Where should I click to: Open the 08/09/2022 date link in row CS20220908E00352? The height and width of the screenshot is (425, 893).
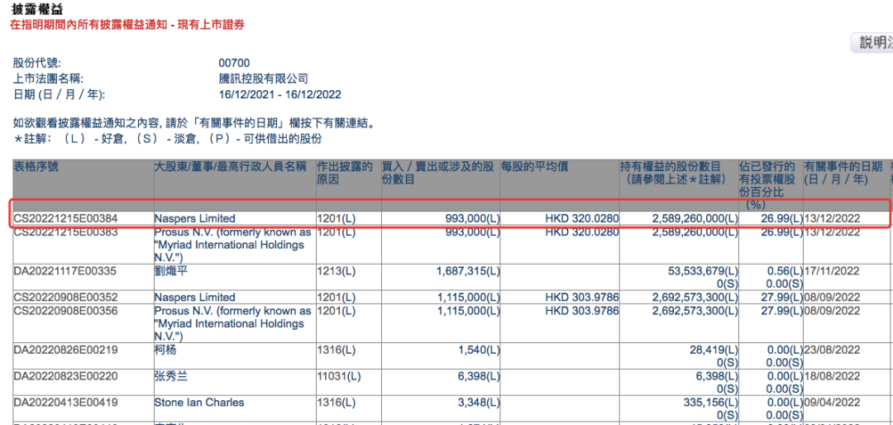(832, 297)
